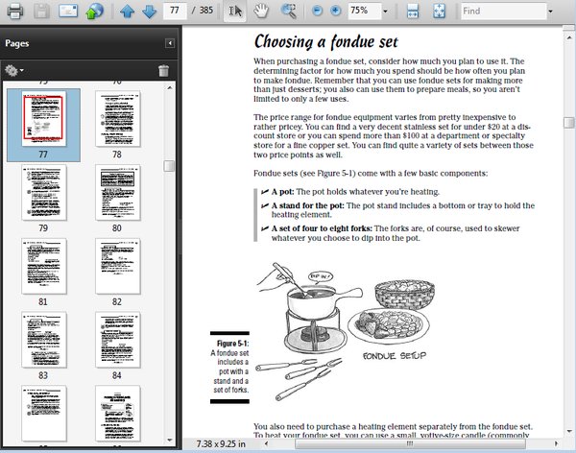The width and height of the screenshot is (576, 453).
Task: Click the 'Pages' panel title
Action: tap(17, 43)
